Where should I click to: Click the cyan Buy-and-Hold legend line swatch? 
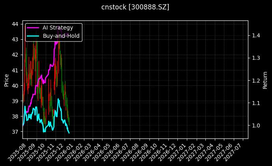pyautogui.click(x=33, y=36)
